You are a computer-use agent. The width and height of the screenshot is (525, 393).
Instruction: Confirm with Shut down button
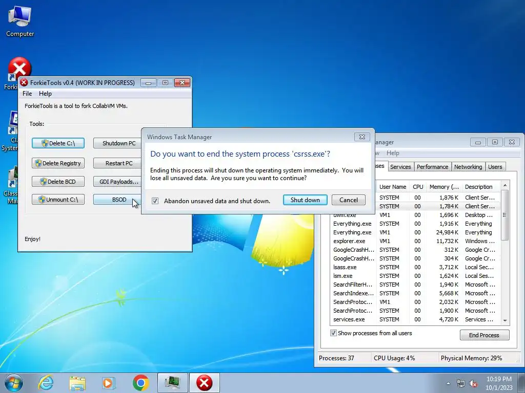305,200
